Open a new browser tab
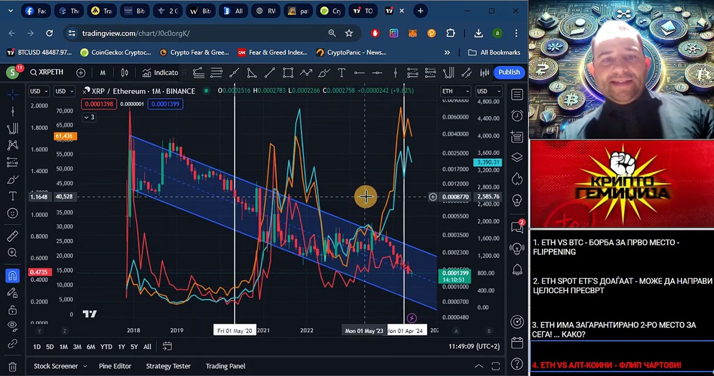This screenshot has height=376, width=714. coord(420,10)
